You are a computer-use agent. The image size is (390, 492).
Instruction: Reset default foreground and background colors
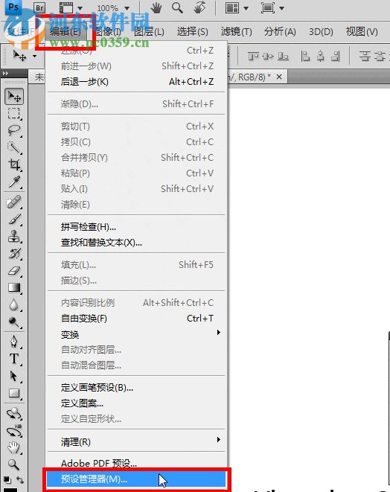(7, 480)
